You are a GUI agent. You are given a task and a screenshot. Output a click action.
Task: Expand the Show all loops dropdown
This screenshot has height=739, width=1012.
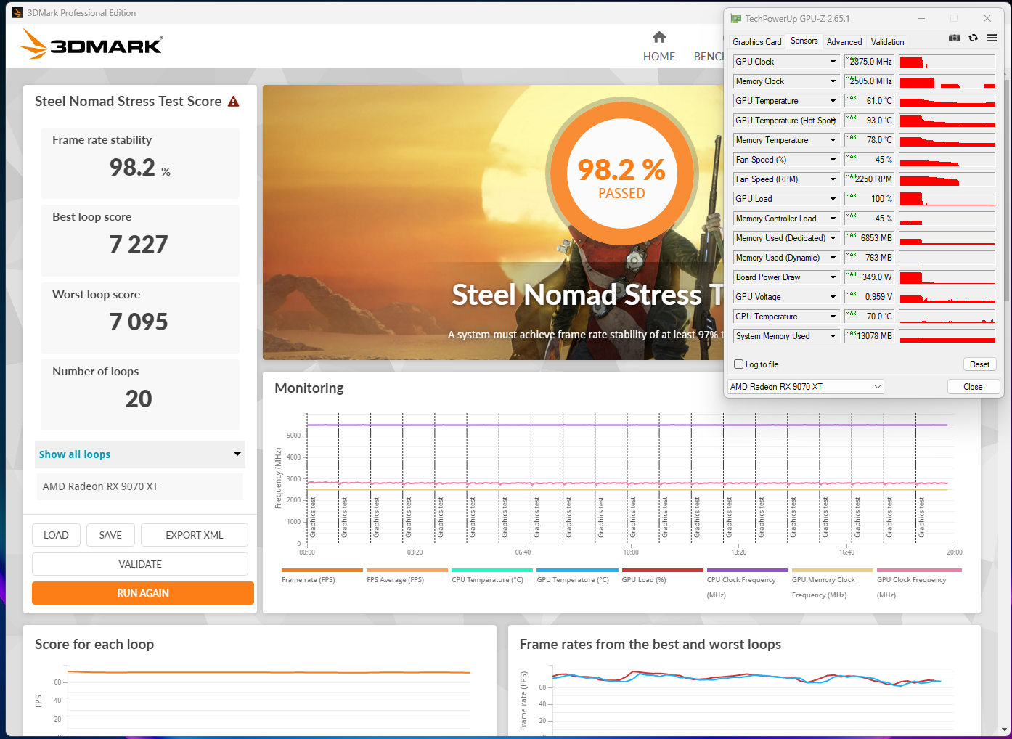tap(140, 454)
